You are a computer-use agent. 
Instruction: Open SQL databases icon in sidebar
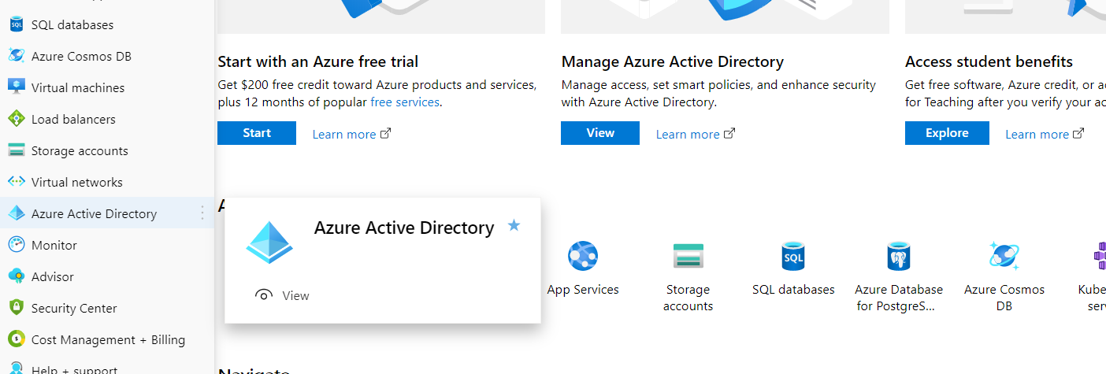(x=17, y=24)
